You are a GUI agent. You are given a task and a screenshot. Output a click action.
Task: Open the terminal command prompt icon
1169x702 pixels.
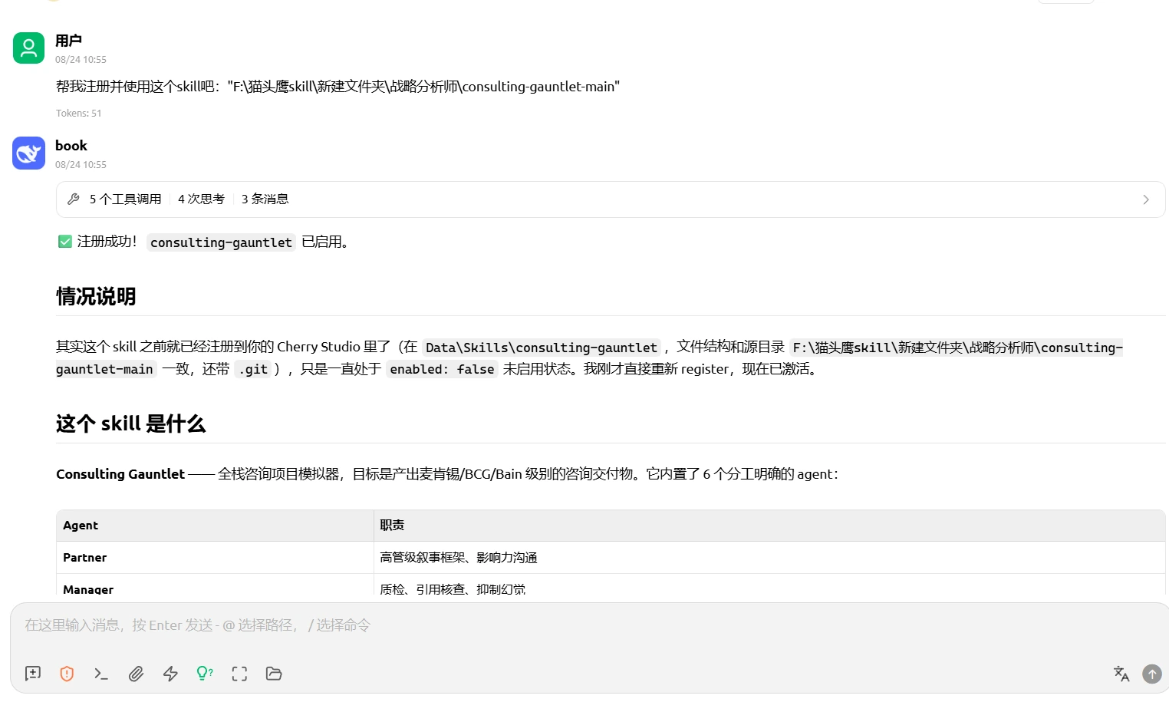click(x=101, y=674)
